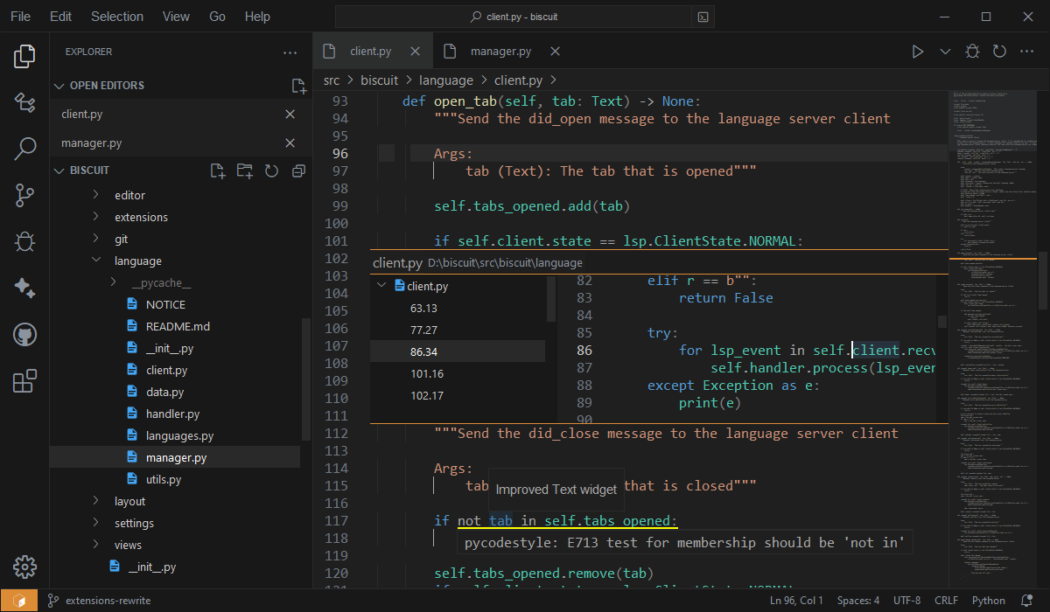Open the run options dropdown chevron
1050x612 pixels.
[945, 51]
